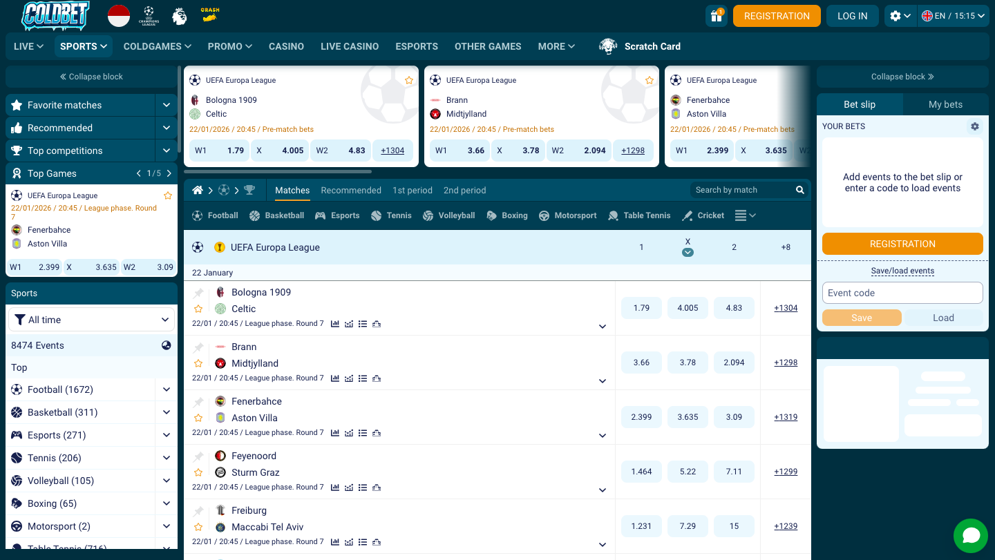
Task: Open the All time filter dropdown
Action: tap(91, 320)
